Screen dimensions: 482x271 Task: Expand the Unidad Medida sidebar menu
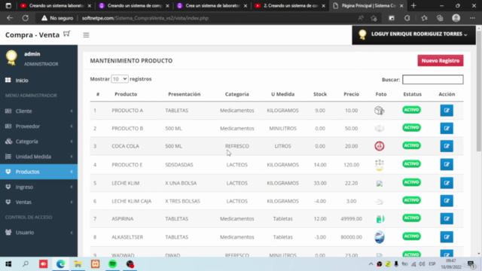click(38, 157)
